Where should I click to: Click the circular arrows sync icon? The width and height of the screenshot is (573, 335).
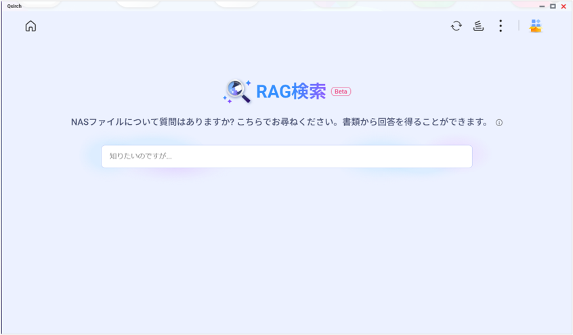click(x=457, y=26)
